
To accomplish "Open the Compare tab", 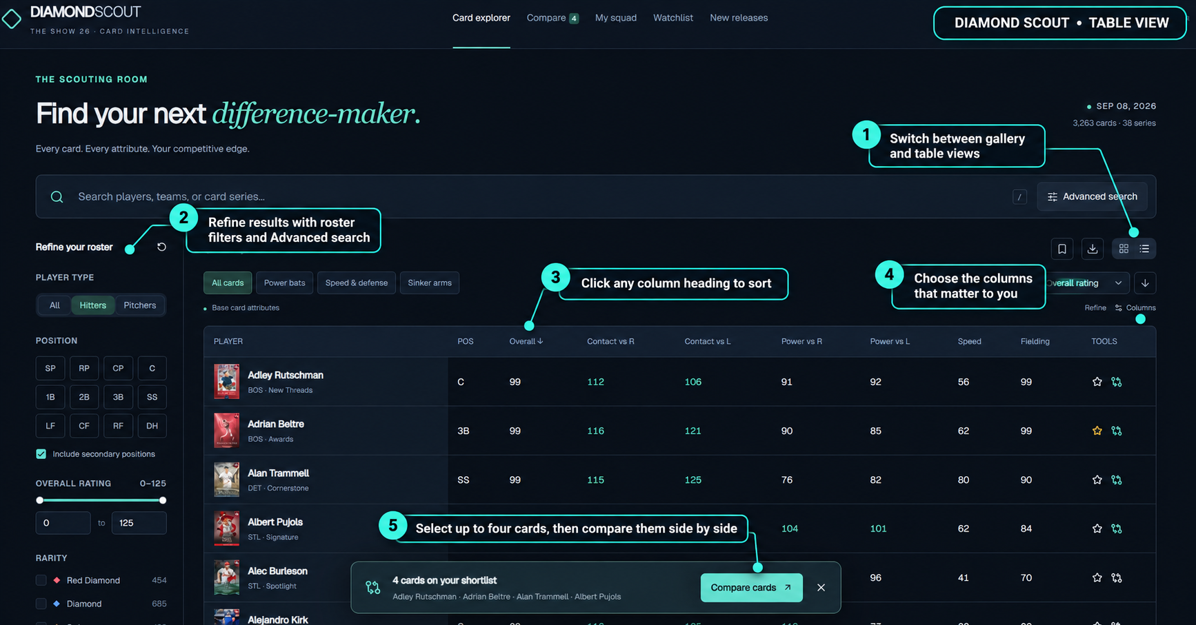I will [x=552, y=18].
